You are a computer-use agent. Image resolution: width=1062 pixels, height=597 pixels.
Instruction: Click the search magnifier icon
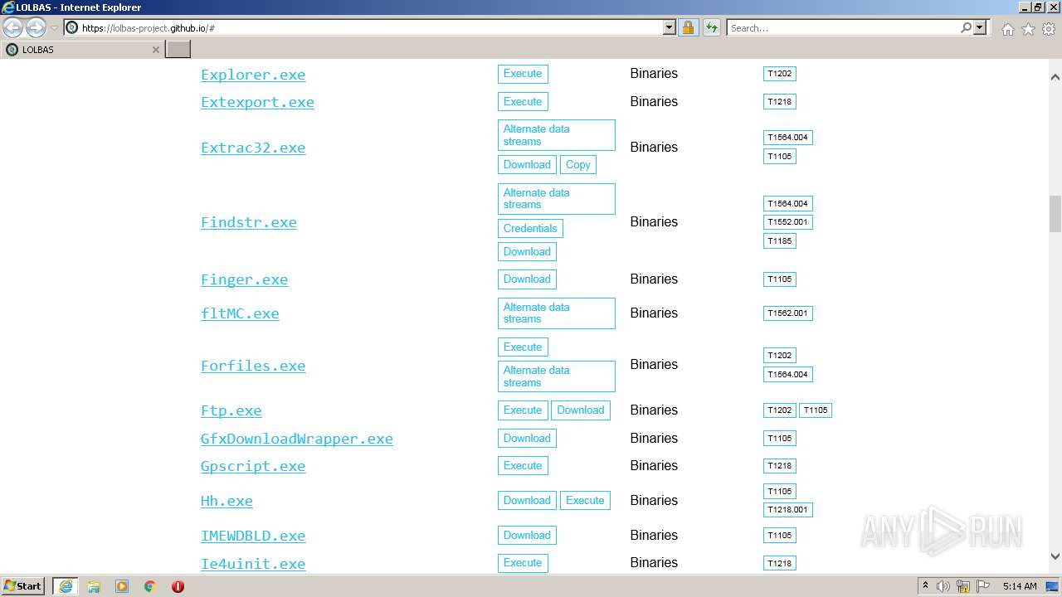pos(966,28)
